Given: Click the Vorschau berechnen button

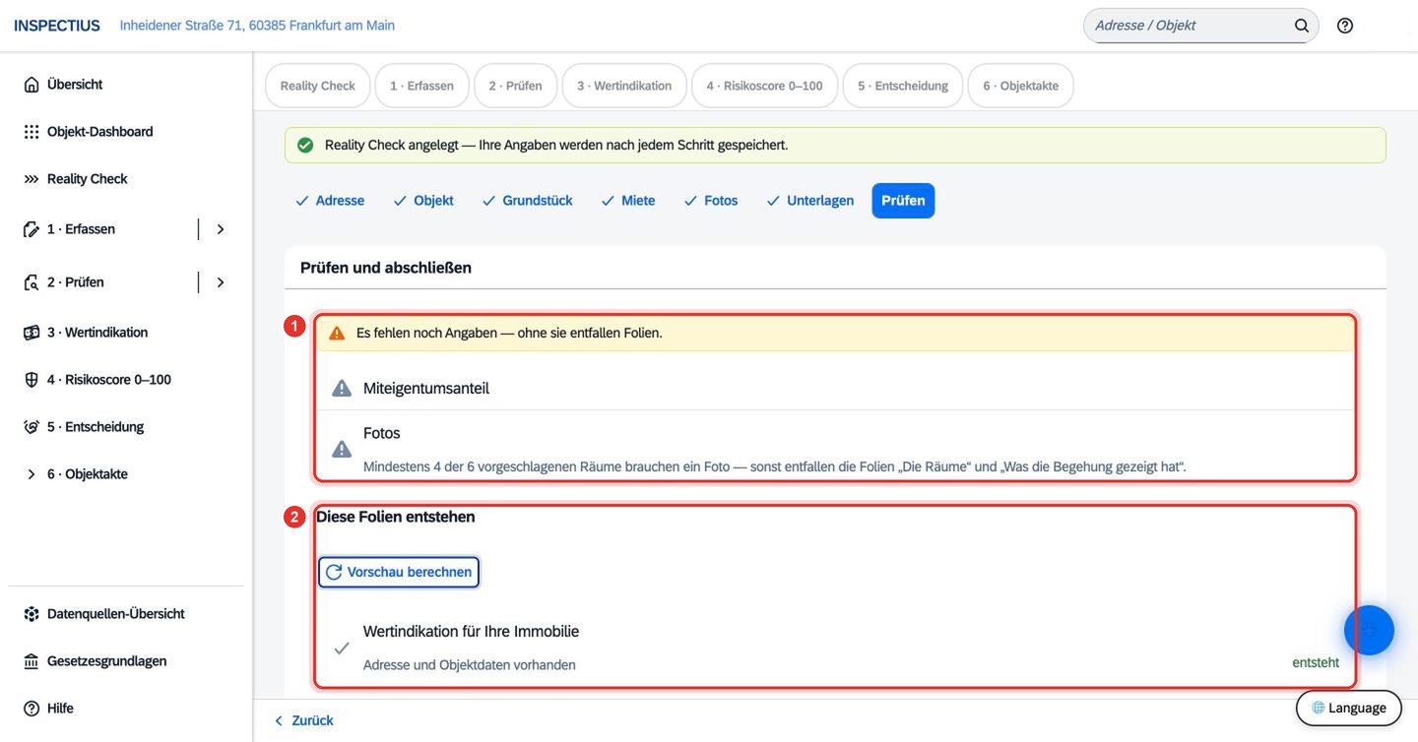Looking at the screenshot, I should [x=399, y=572].
